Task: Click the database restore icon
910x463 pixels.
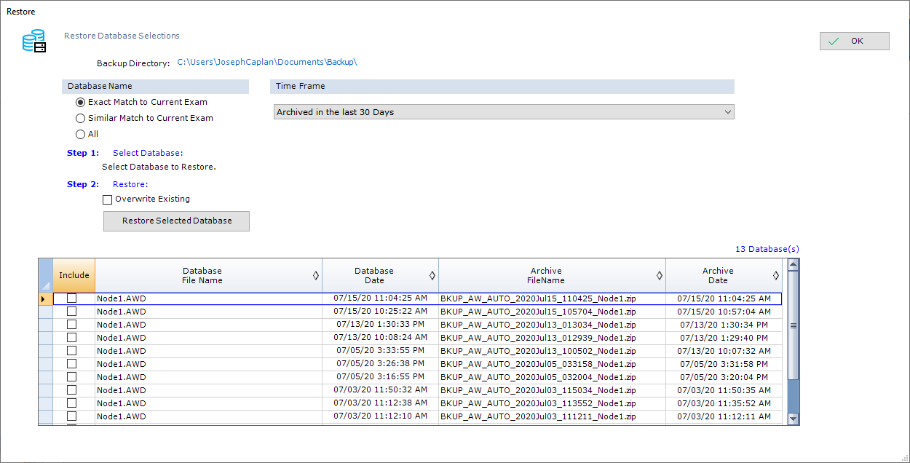Action: pyautogui.click(x=34, y=41)
